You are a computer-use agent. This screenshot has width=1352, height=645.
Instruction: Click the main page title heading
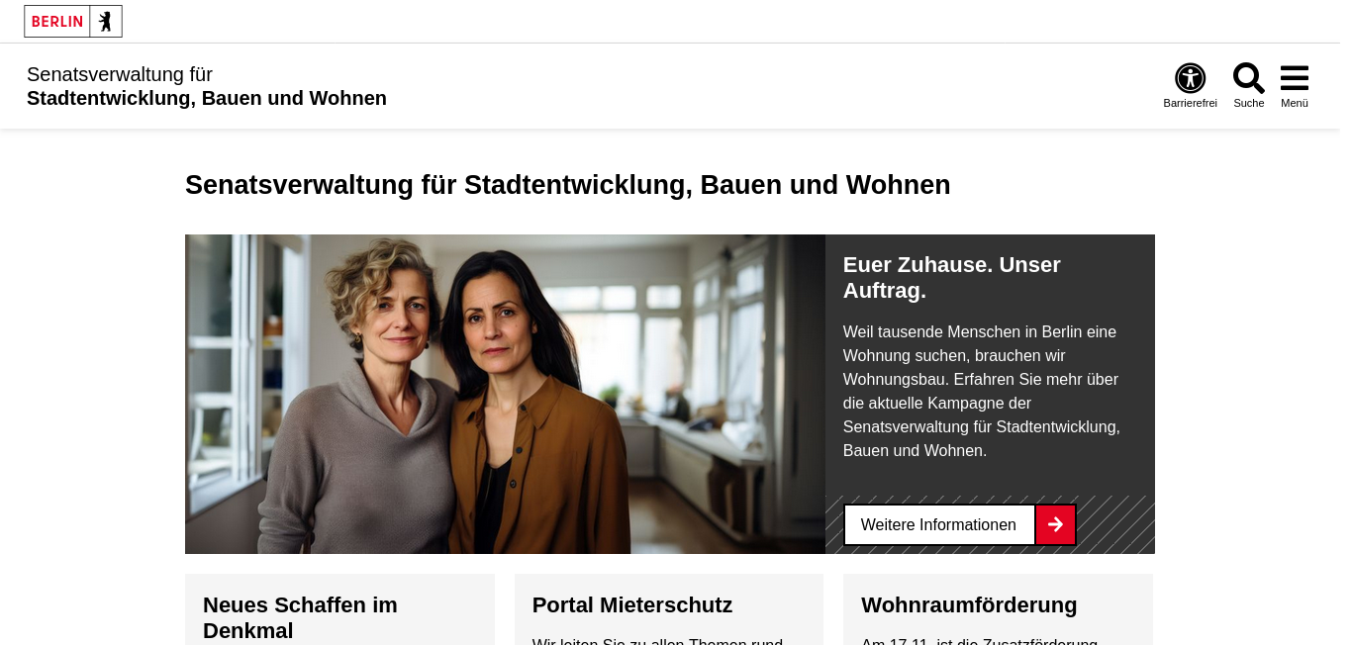tap(568, 185)
